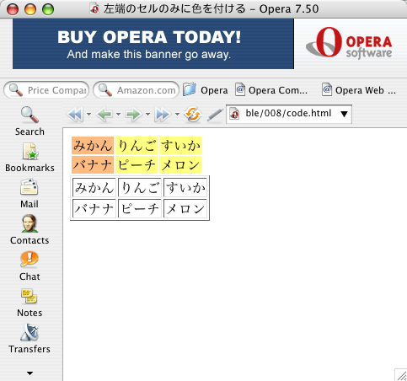Open the Mail panel

coord(29,194)
